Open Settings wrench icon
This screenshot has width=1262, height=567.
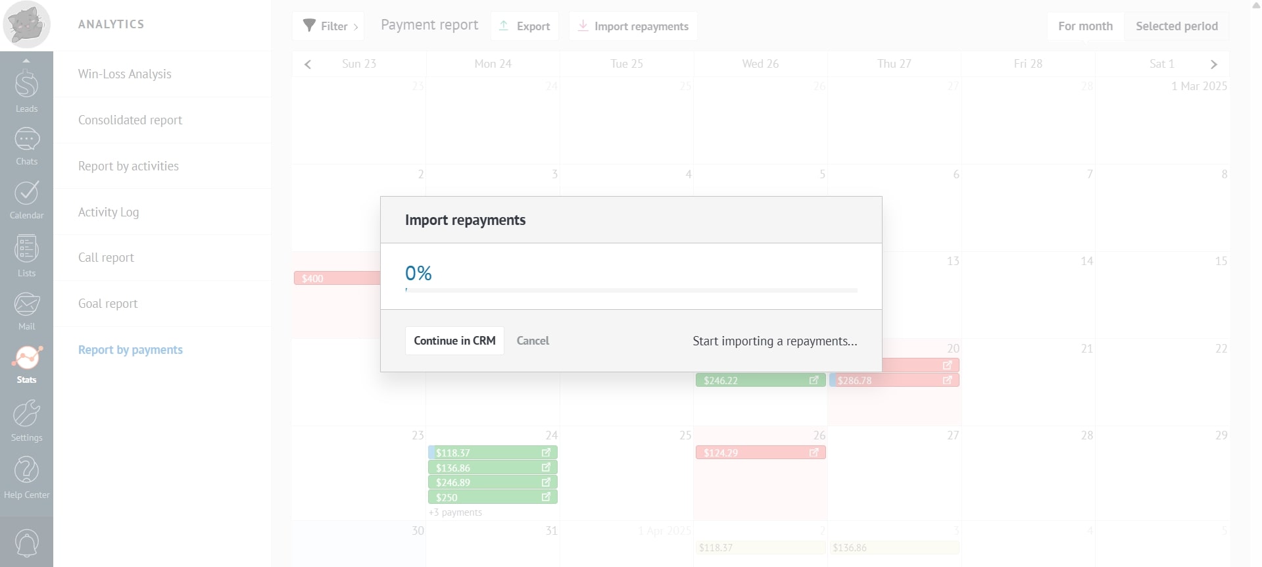click(26, 420)
